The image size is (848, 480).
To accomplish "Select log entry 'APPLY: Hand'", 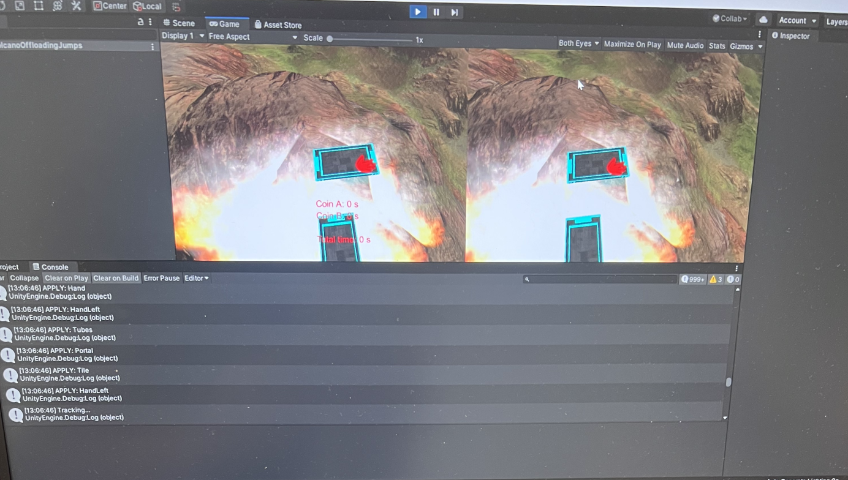I will [x=368, y=293].
